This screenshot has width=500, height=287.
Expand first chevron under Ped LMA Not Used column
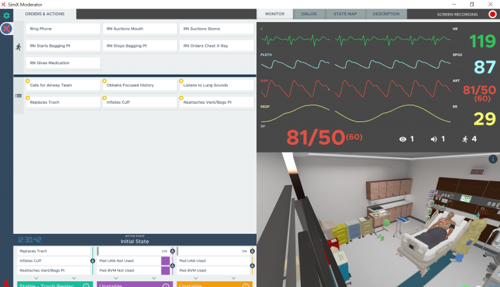point(116,278)
